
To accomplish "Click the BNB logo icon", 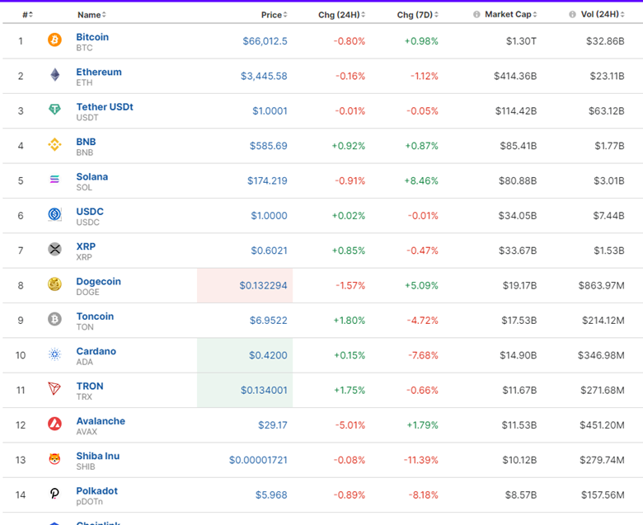I will [x=54, y=144].
